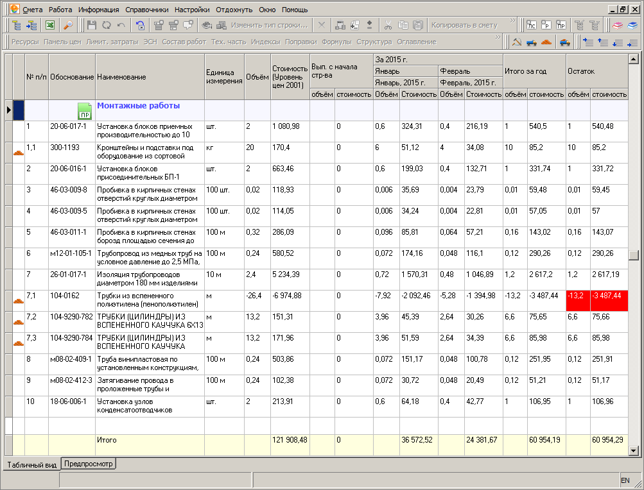The image size is (644, 490).
Task: Click vertical scrollbar up arrow
Action: coord(633,60)
